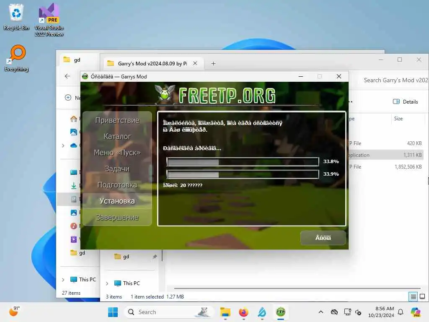Screen dimensions: 429x322
Task: Open Firefox from the taskbar
Action: tap(243, 312)
